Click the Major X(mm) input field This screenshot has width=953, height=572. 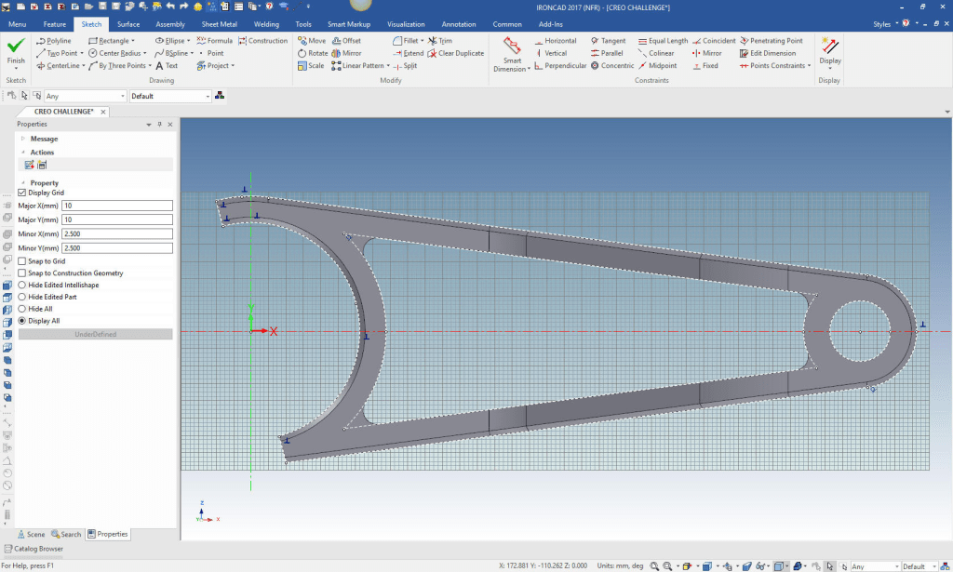[x=117, y=205]
